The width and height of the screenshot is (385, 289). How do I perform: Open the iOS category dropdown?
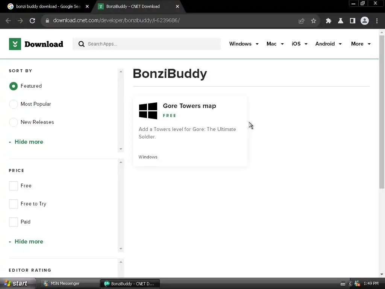point(300,44)
